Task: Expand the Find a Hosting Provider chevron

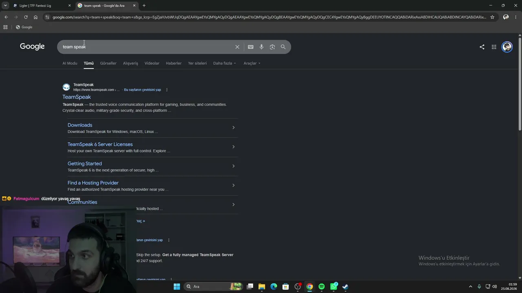Action: click(x=233, y=186)
